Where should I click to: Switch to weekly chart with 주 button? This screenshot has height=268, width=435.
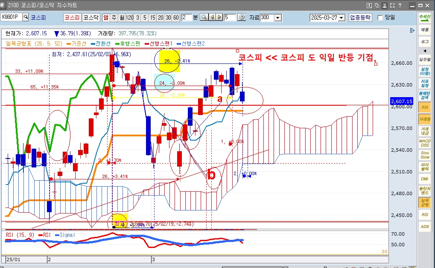coord(114,17)
